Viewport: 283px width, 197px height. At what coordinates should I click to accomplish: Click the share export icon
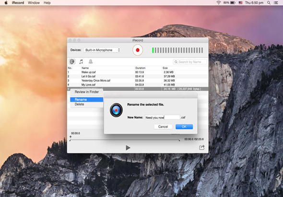click(x=202, y=148)
